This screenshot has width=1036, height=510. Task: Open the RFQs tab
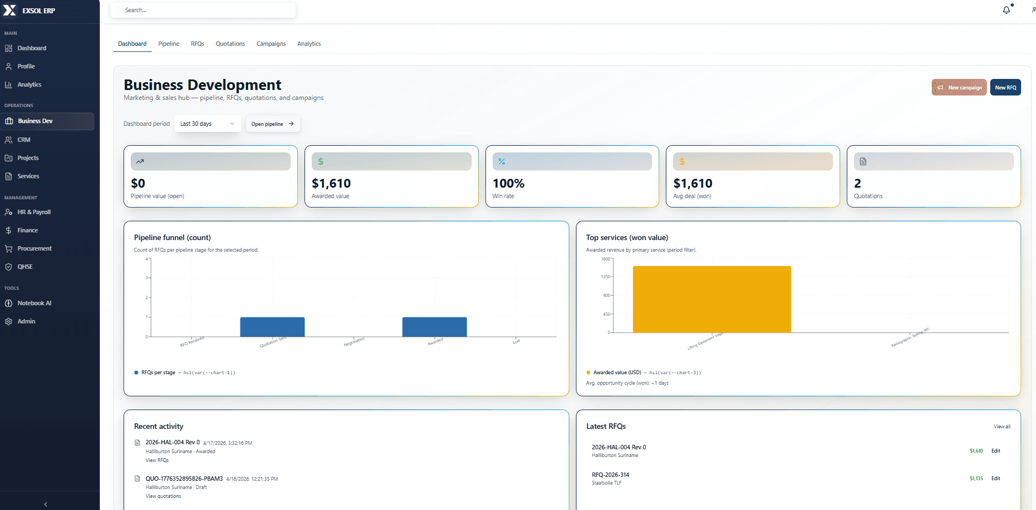197,44
